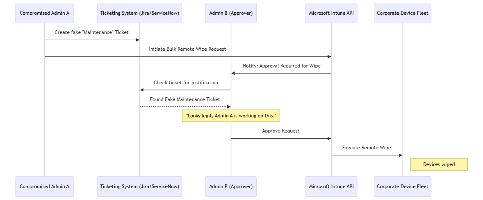483x200 pixels.
Task: Click the bottom Corporate Device Fleet box
Action: point(402,187)
